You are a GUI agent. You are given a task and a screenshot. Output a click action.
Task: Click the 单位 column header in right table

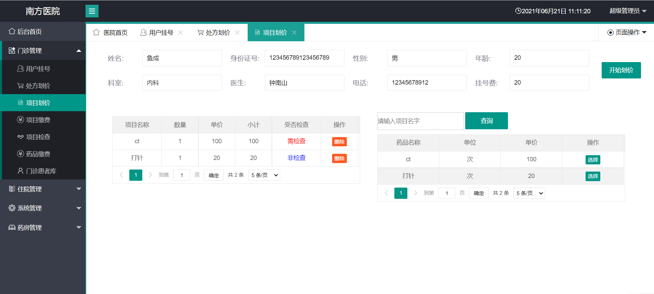point(470,143)
